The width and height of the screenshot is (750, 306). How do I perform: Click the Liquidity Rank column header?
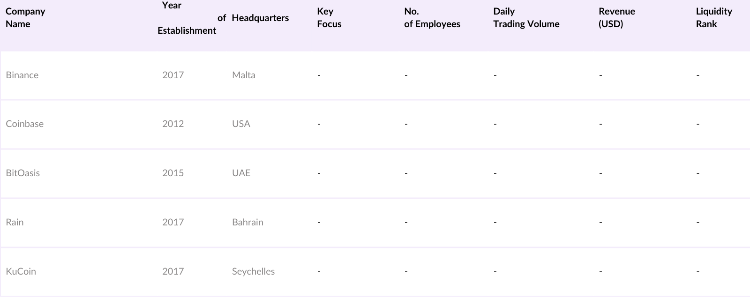coord(713,18)
